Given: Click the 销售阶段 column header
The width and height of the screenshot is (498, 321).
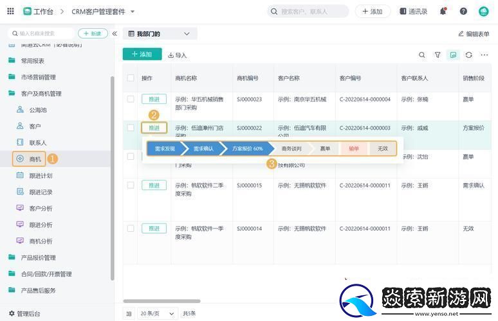Looking at the screenshot, I should click(x=473, y=78).
